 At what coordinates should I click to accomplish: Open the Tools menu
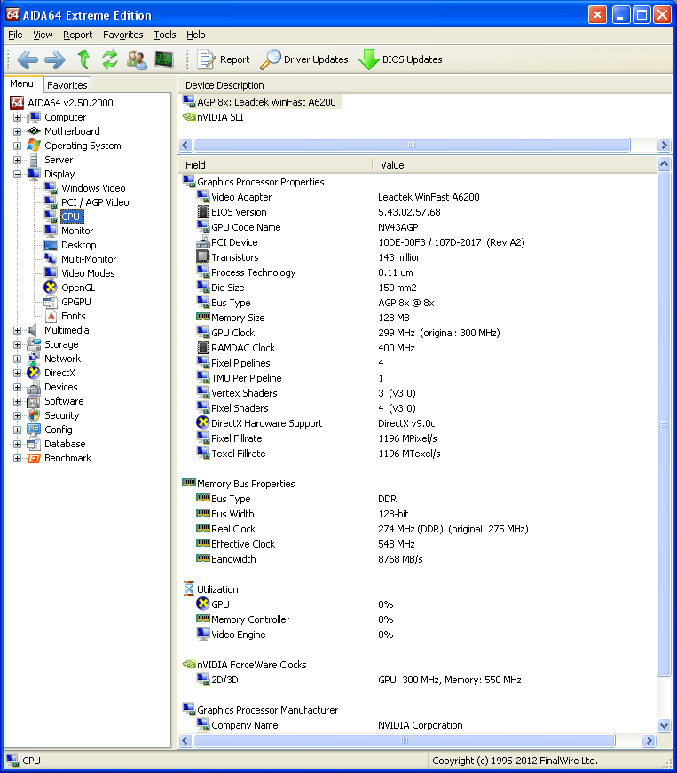tap(164, 35)
